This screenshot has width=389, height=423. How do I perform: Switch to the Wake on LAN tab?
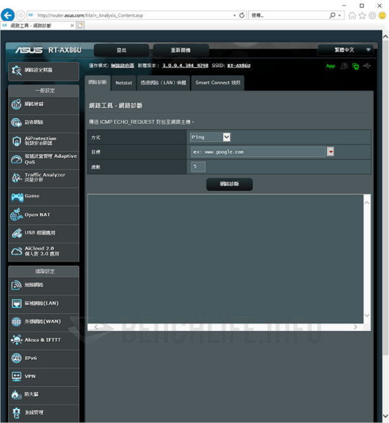coord(163,83)
